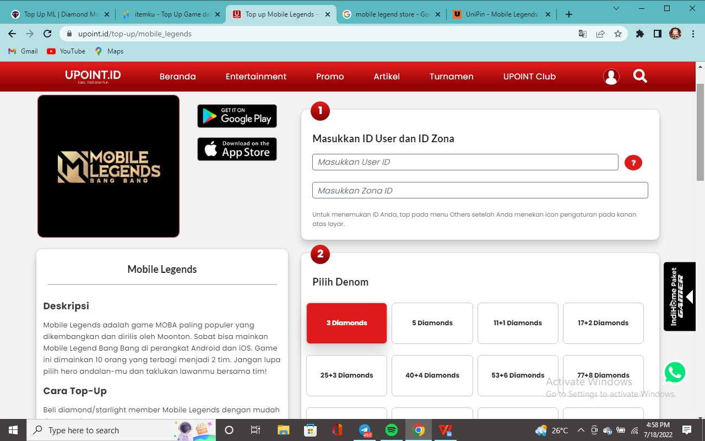Image resolution: width=705 pixels, height=441 pixels.
Task: Open the Maps bookmark
Action: [x=109, y=51]
